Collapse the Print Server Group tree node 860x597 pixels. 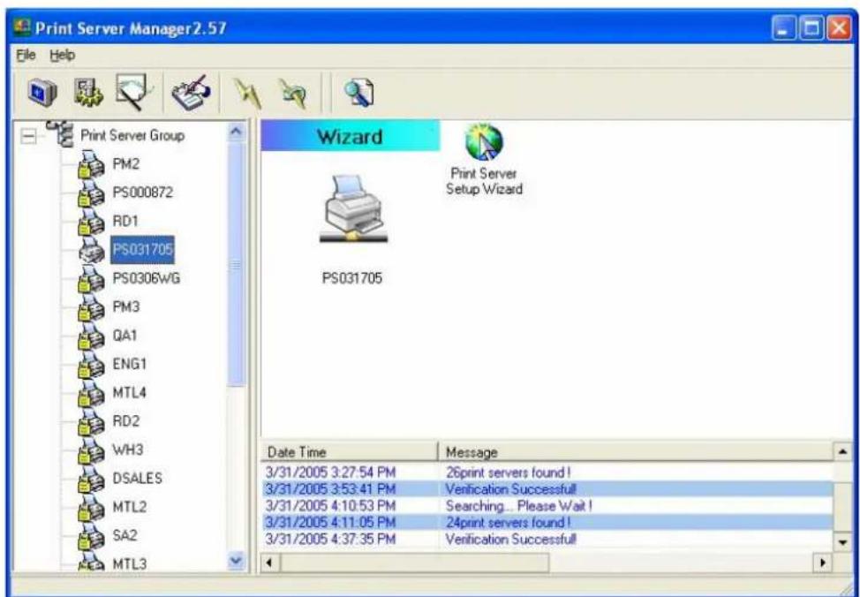tap(27, 136)
